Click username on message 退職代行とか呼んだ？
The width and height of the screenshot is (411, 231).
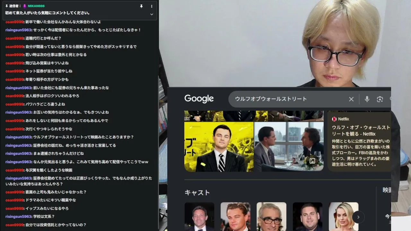[x=14, y=38]
